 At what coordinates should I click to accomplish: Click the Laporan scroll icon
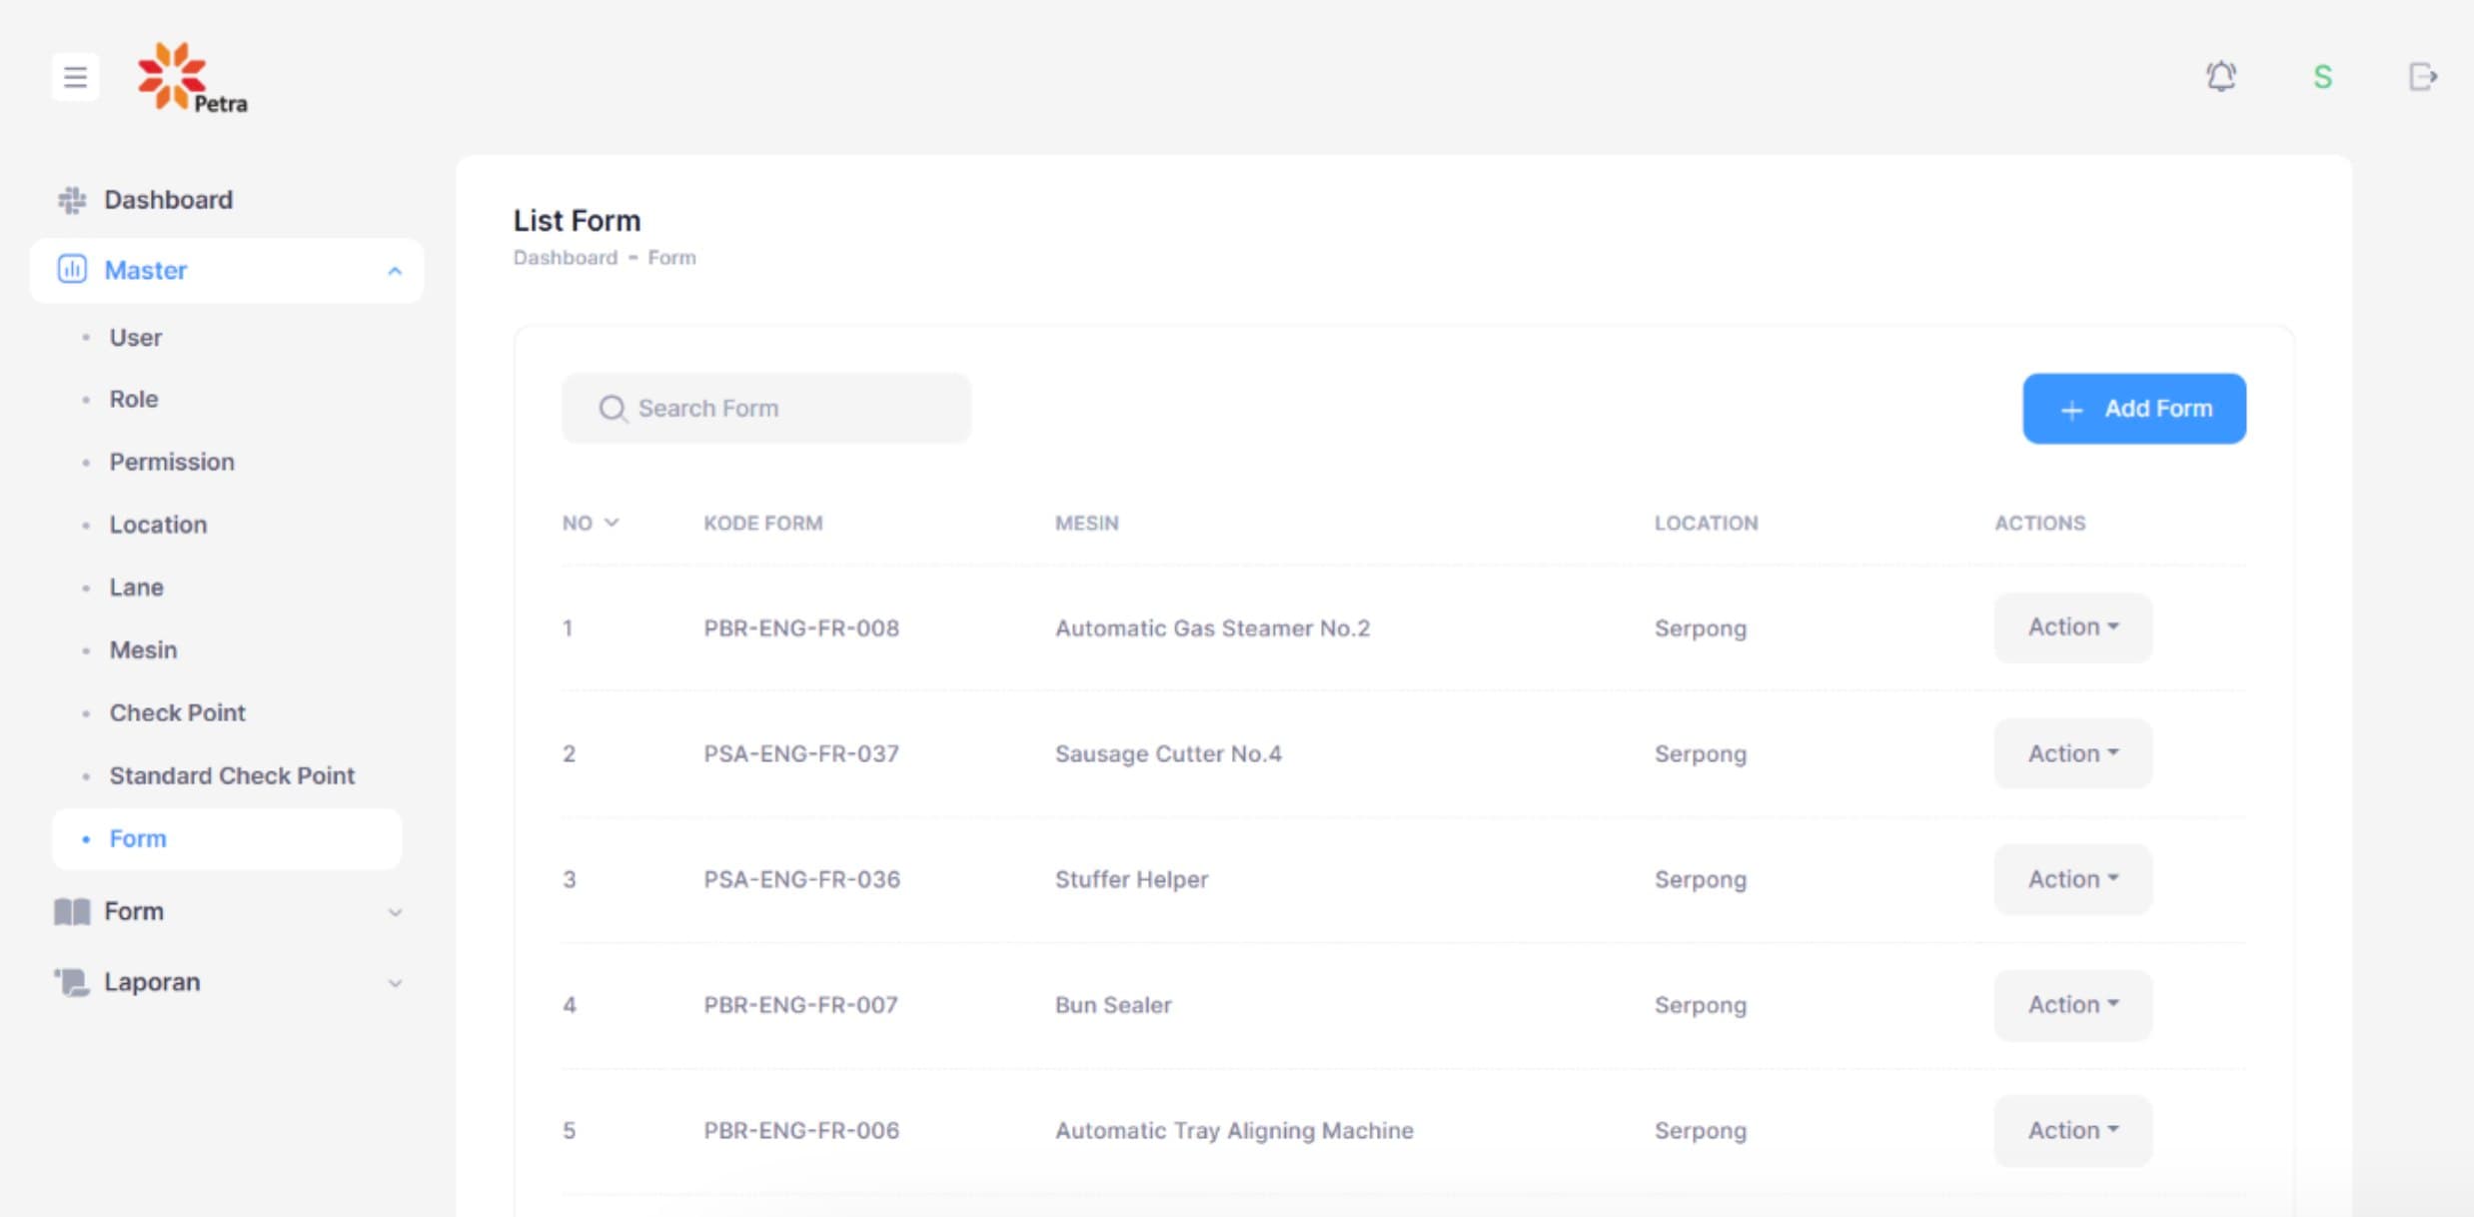[x=72, y=982]
